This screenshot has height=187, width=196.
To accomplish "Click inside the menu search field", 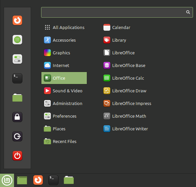I will click(117, 12).
